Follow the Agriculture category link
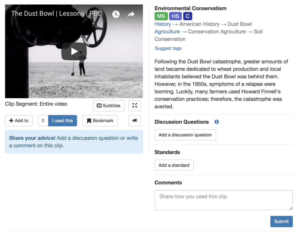296x232 pixels. point(167,32)
